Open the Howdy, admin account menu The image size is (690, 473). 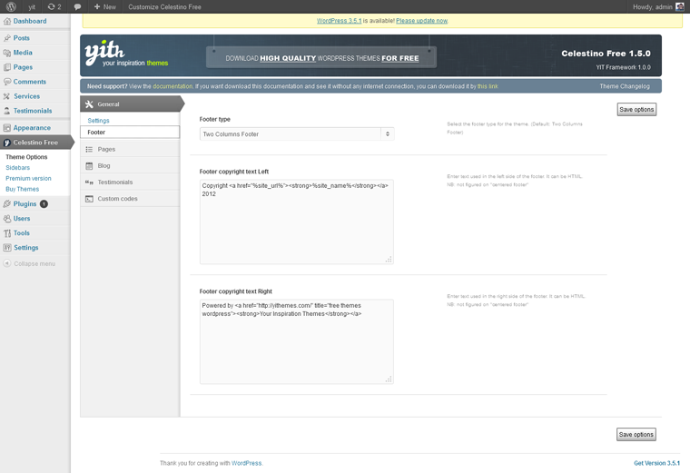point(658,6)
